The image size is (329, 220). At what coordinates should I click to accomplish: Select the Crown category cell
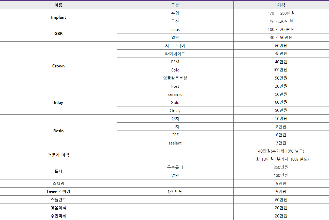click(x=58, y=66)
